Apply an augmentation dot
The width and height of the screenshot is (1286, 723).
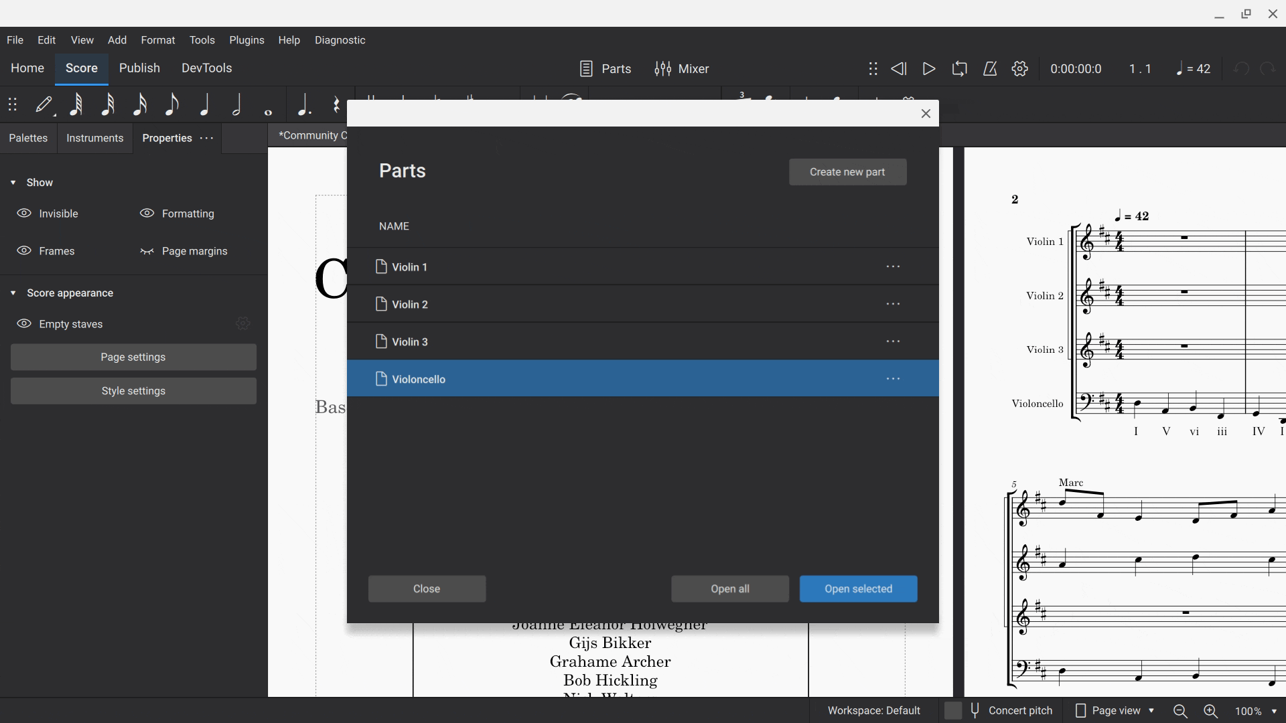303,104
